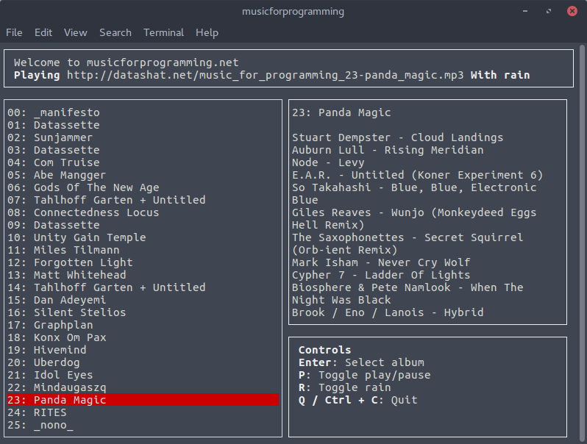Screen dimensions: 587x444
Task: Click the bold 'Playing' label
Action: 37,75
